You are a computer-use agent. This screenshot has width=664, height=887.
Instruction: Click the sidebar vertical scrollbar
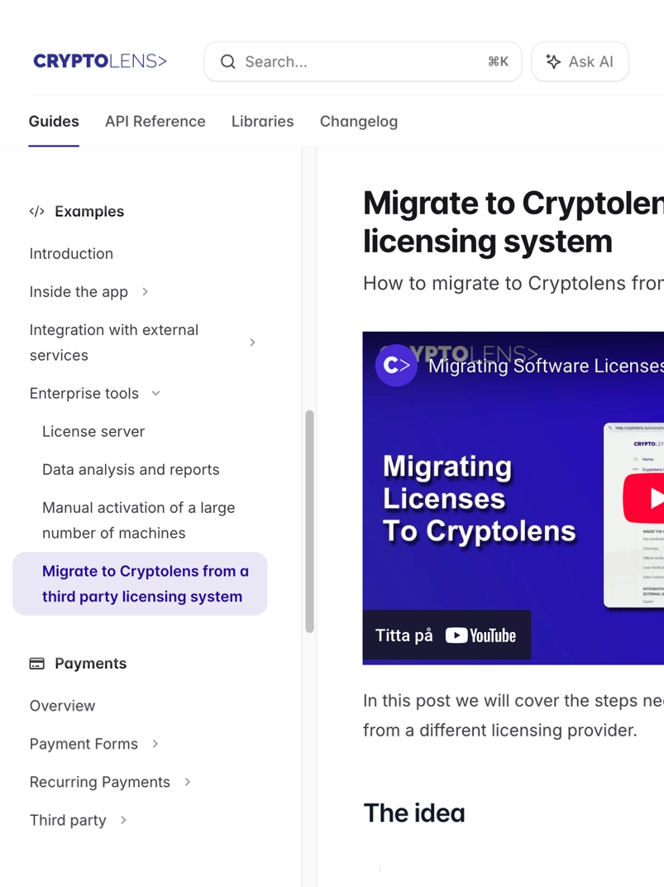click(x=309, y=521)
